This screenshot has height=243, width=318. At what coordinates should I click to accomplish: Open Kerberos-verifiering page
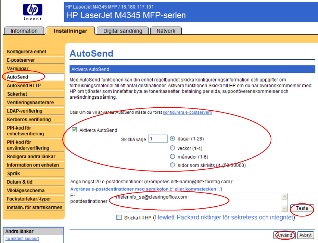(35, 120)
